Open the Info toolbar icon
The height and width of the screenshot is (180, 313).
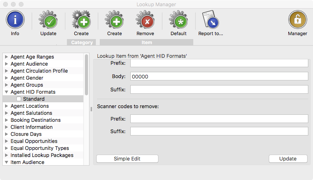[x=15, y=20]
